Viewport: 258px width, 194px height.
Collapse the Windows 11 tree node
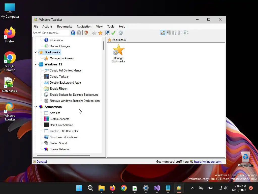(x=36, y=64)
